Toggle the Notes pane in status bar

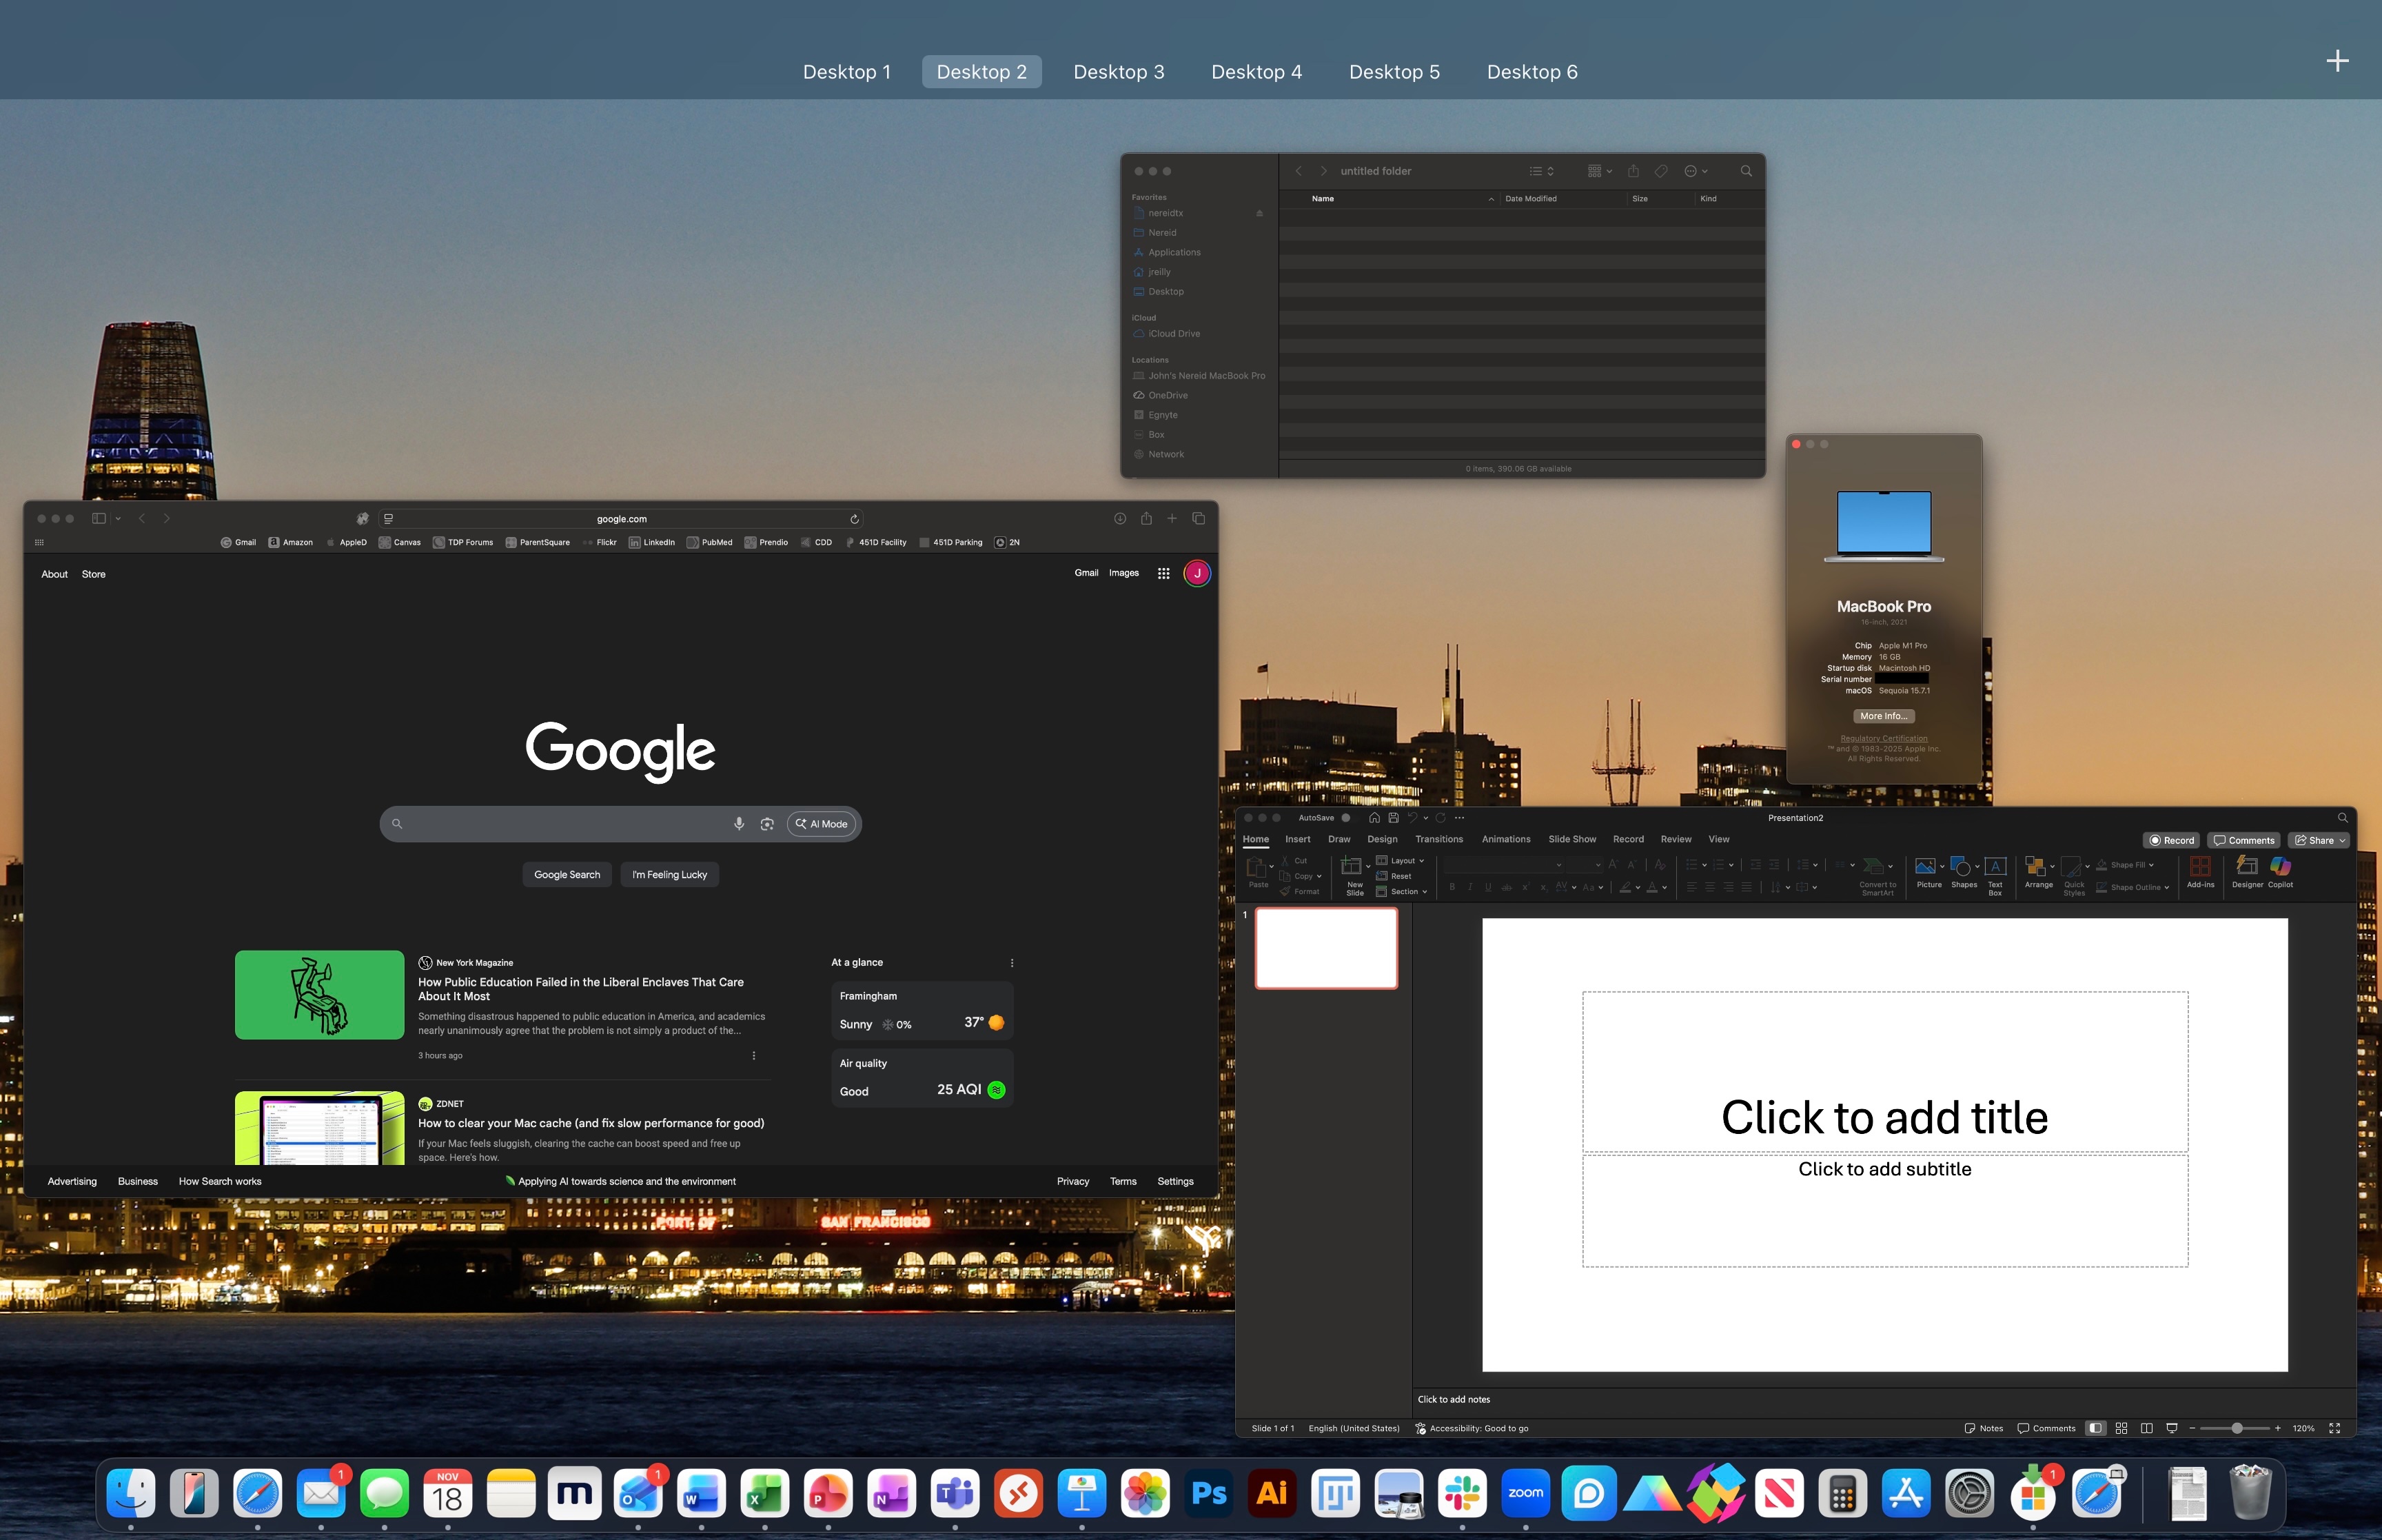point(1983,1428)
